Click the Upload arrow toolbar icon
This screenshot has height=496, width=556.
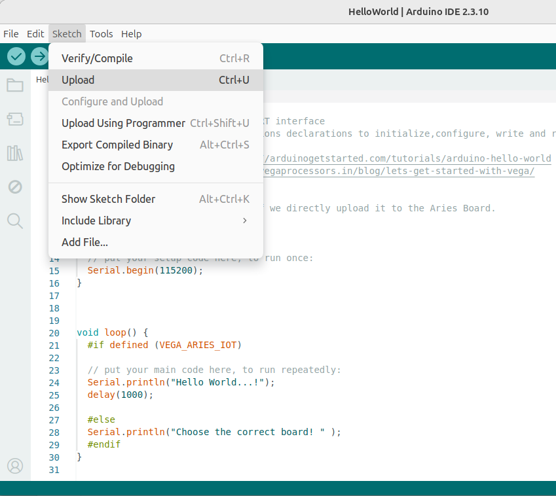click(39, 56)
